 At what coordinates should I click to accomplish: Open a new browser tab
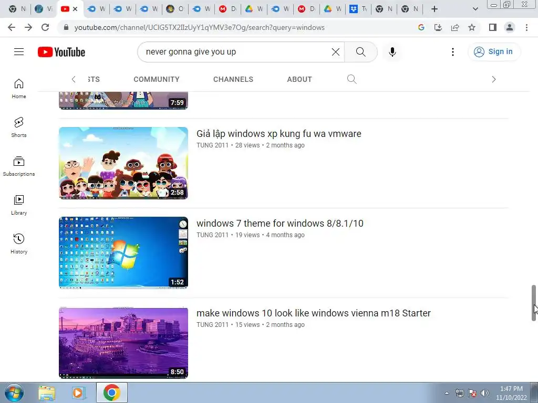click(434, 9)
